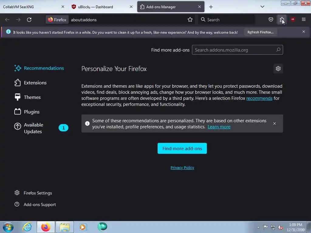This screenshot has width=311, height=233.
Task: Click the updates count badge showing 1
Action: point(63,128)
